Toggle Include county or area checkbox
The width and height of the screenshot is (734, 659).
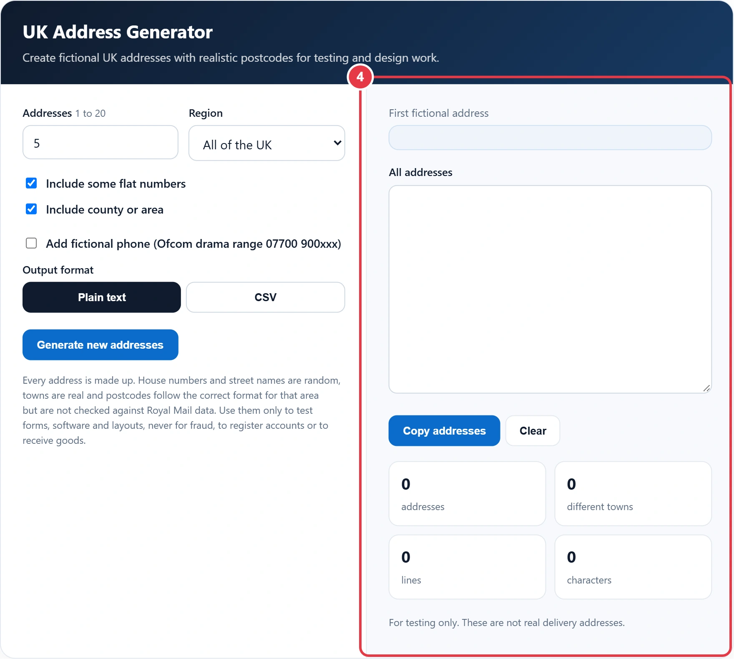31,209
